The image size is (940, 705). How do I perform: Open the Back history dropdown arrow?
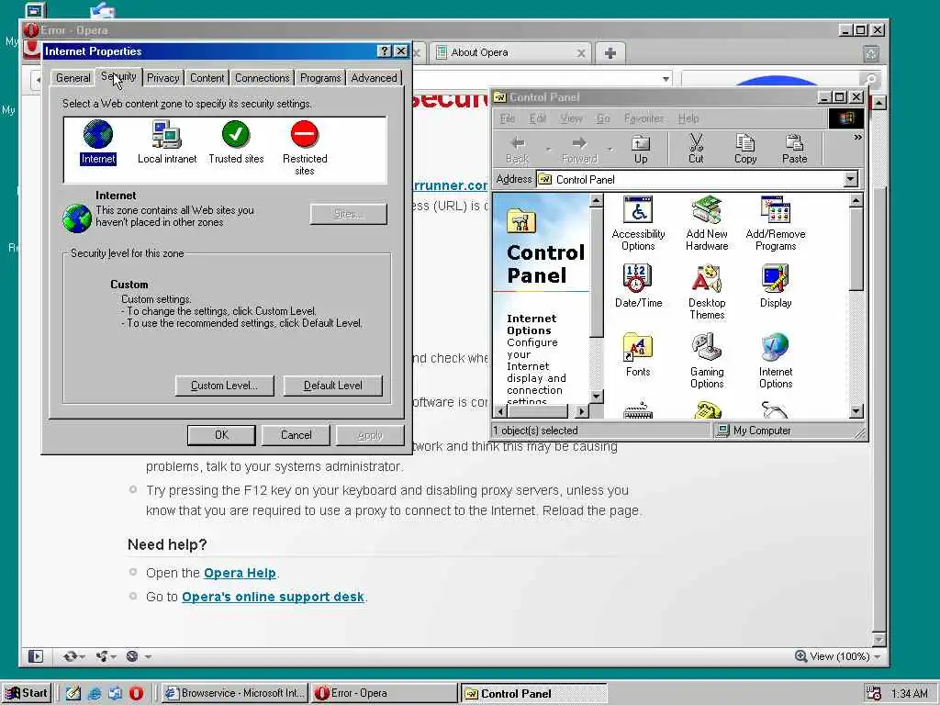[x=548, y=149]
